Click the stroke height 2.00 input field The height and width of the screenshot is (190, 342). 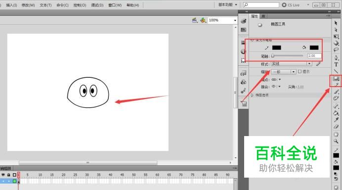pos(314,56)
